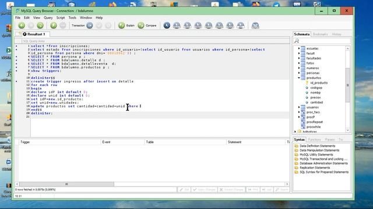Select the cantidad column in productos
This screenshot has height=209, width=373.
point(316,102)
